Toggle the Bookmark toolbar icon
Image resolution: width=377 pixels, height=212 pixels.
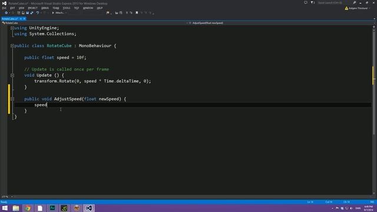[137, 13]
